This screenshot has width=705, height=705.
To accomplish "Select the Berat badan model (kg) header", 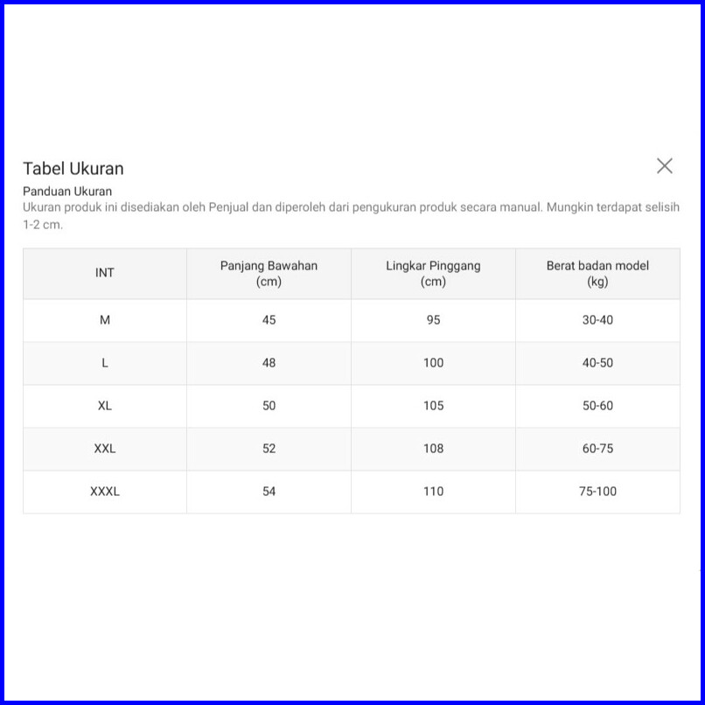I will click(597, 273).
